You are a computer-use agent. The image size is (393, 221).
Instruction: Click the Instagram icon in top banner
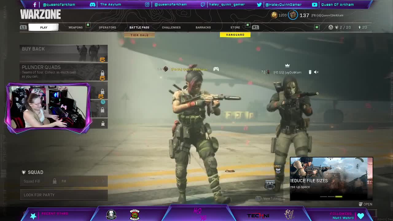pyautogui.click(x=147, y=5)
